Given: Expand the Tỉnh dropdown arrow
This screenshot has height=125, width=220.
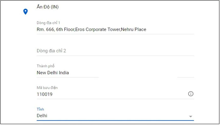Looking at the screenshot, I should point(190,116).
